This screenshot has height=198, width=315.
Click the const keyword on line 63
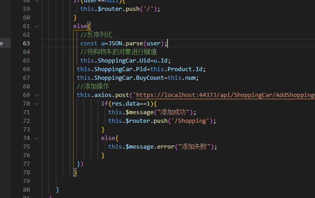[x=89, y=43]
